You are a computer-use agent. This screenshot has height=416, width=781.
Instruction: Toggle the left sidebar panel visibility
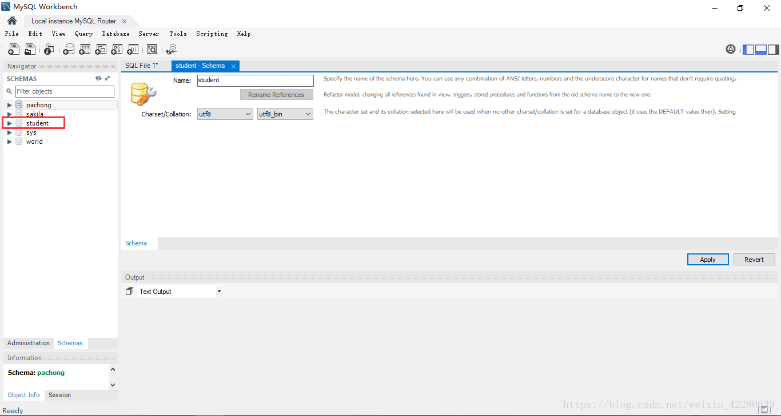click(x=748, y=49)
